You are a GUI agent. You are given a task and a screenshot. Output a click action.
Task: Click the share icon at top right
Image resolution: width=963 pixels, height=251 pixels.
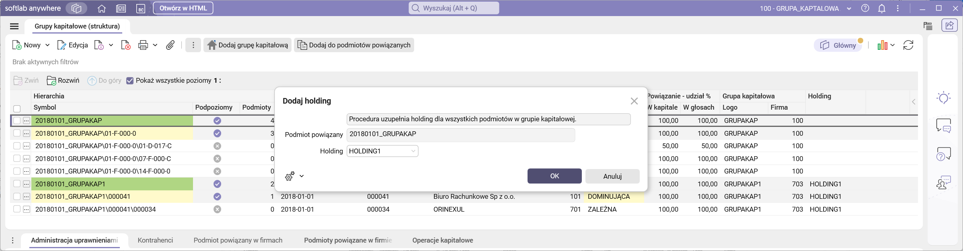coord(949,25)
